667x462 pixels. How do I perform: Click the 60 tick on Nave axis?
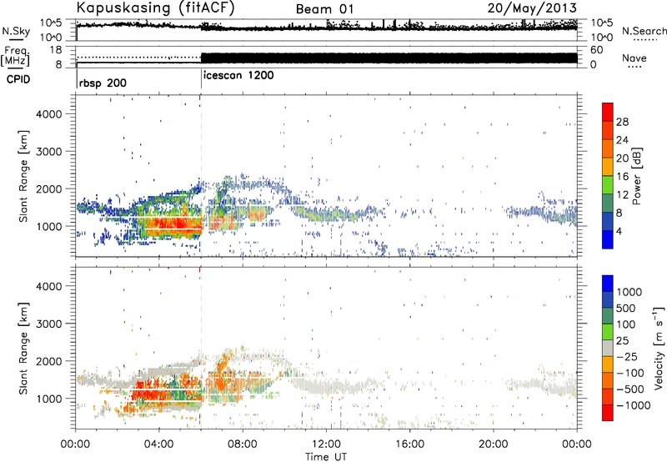tap(597, 50)
